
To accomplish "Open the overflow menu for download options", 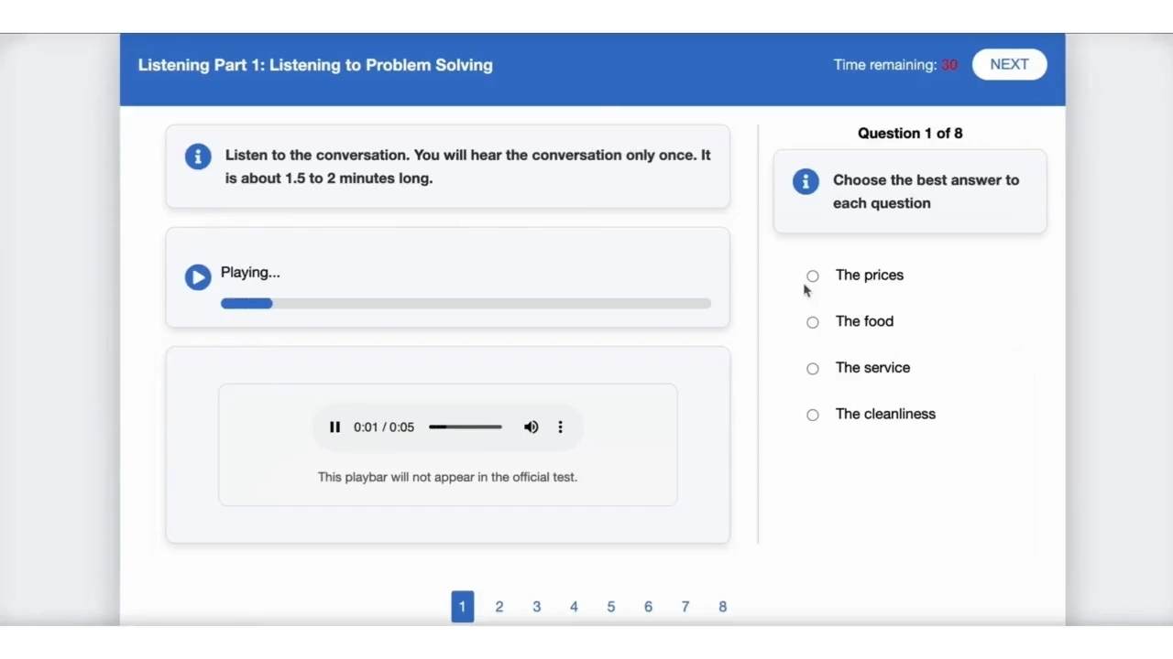I will coord(560,427).
